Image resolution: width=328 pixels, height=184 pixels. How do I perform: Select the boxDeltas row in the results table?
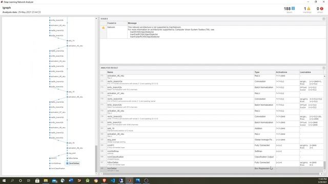[x=212, y=169]
